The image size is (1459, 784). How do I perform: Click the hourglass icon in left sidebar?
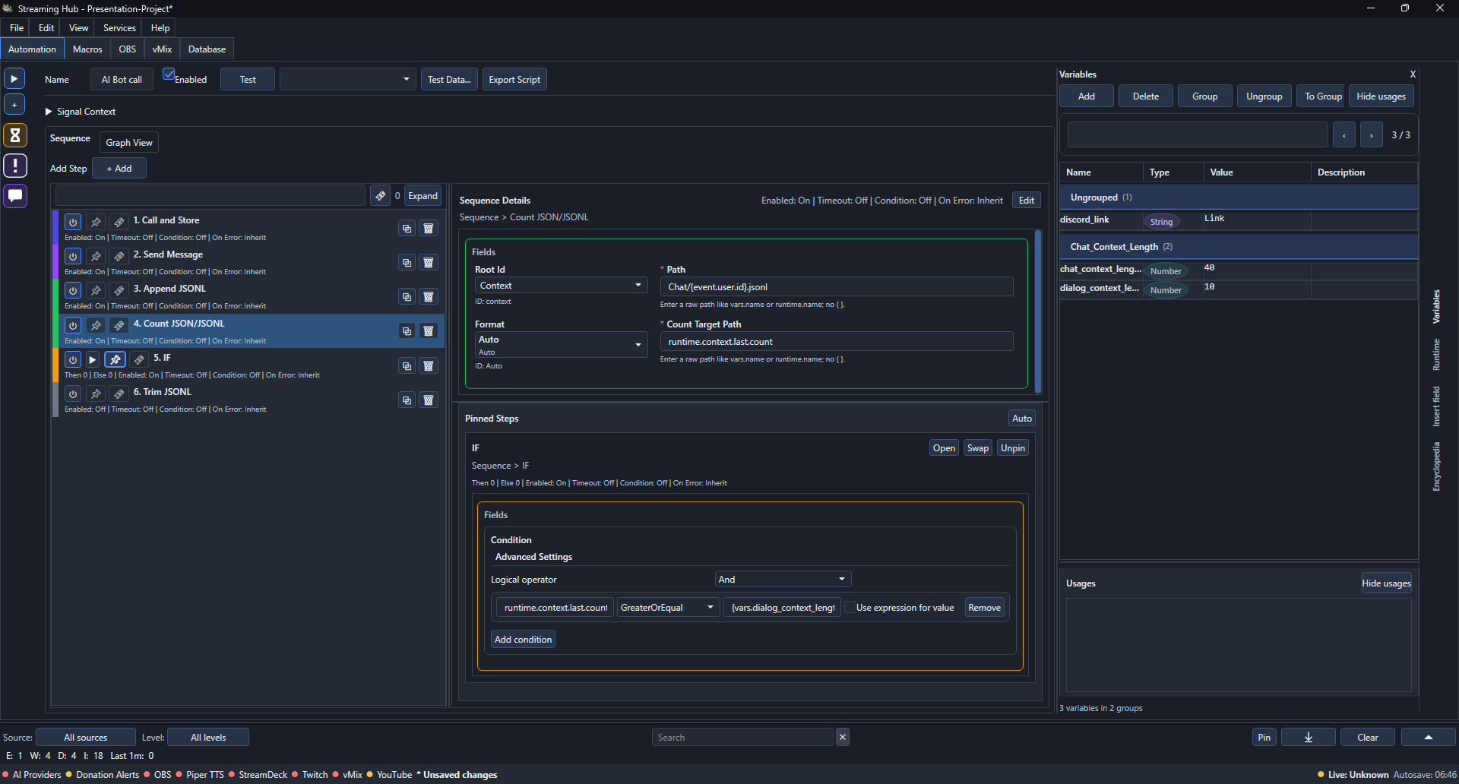(x=14, y=135)
